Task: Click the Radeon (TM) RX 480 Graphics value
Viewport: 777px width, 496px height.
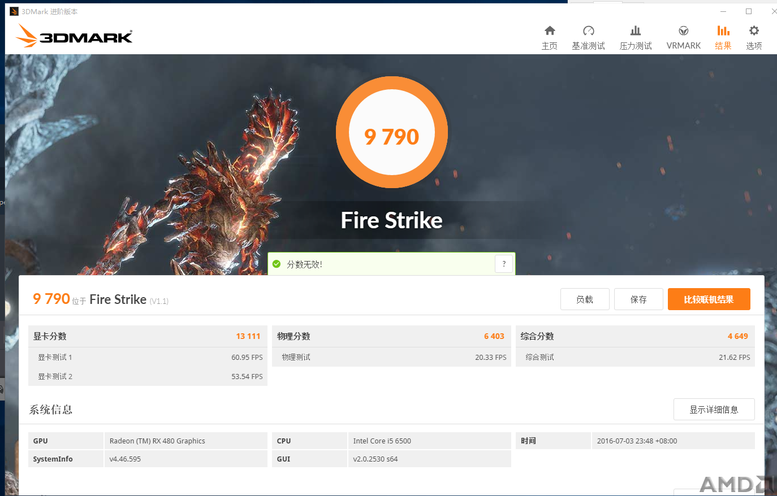Action: 157,441
